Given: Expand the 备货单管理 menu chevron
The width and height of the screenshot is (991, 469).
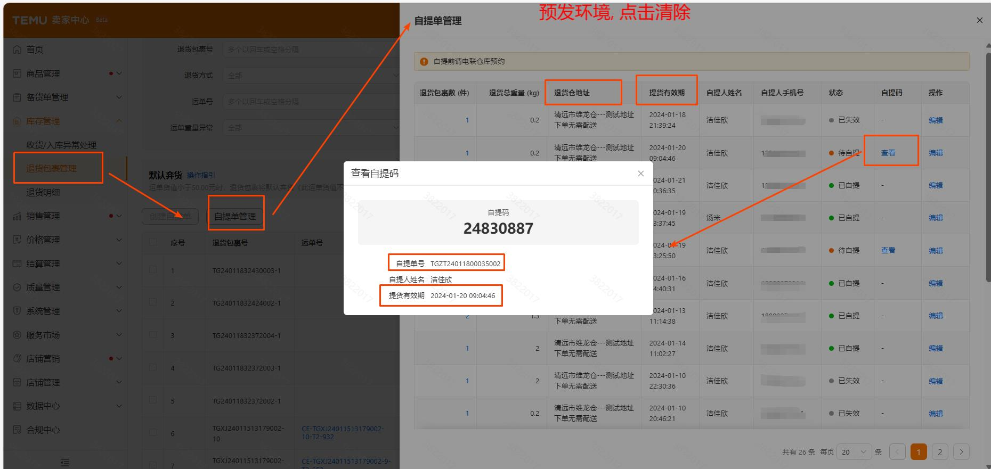Looking at the screenshot, I should [x=119, y=97].
